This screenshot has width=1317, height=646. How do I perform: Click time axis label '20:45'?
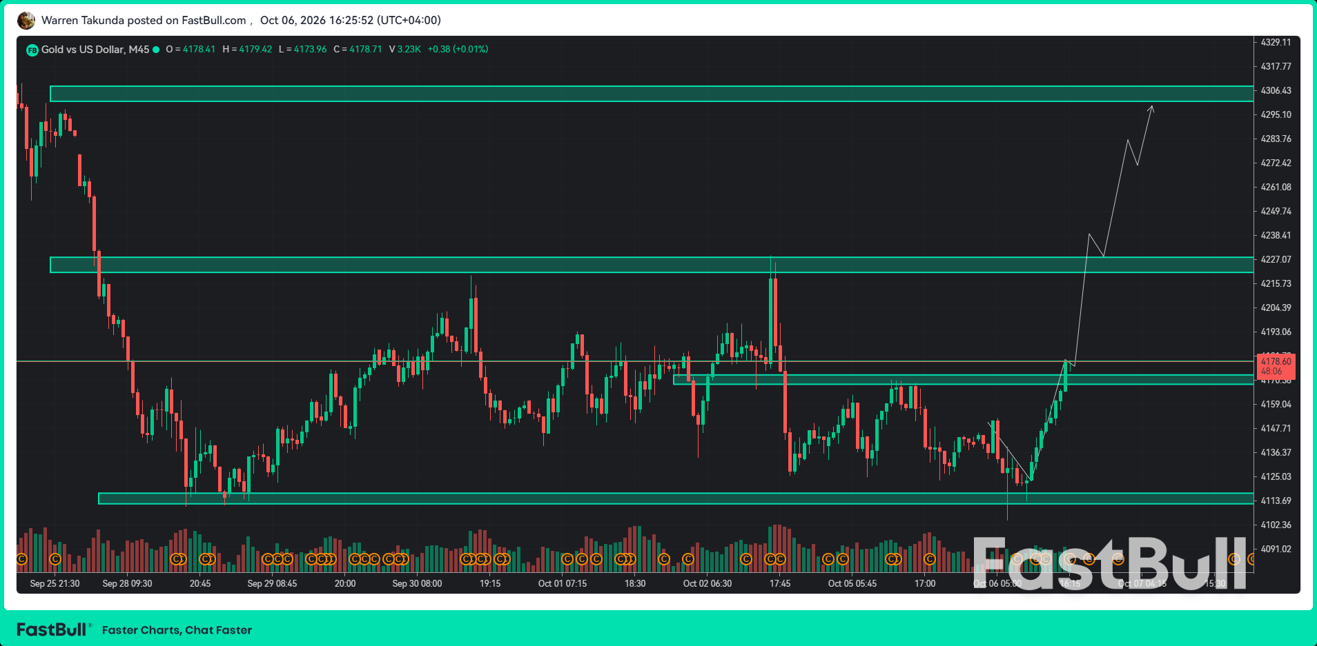pyautogui.click(x=200, y=584)
